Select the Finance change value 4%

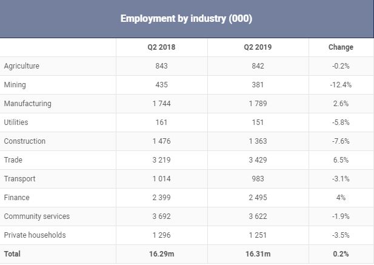(341, 198)
